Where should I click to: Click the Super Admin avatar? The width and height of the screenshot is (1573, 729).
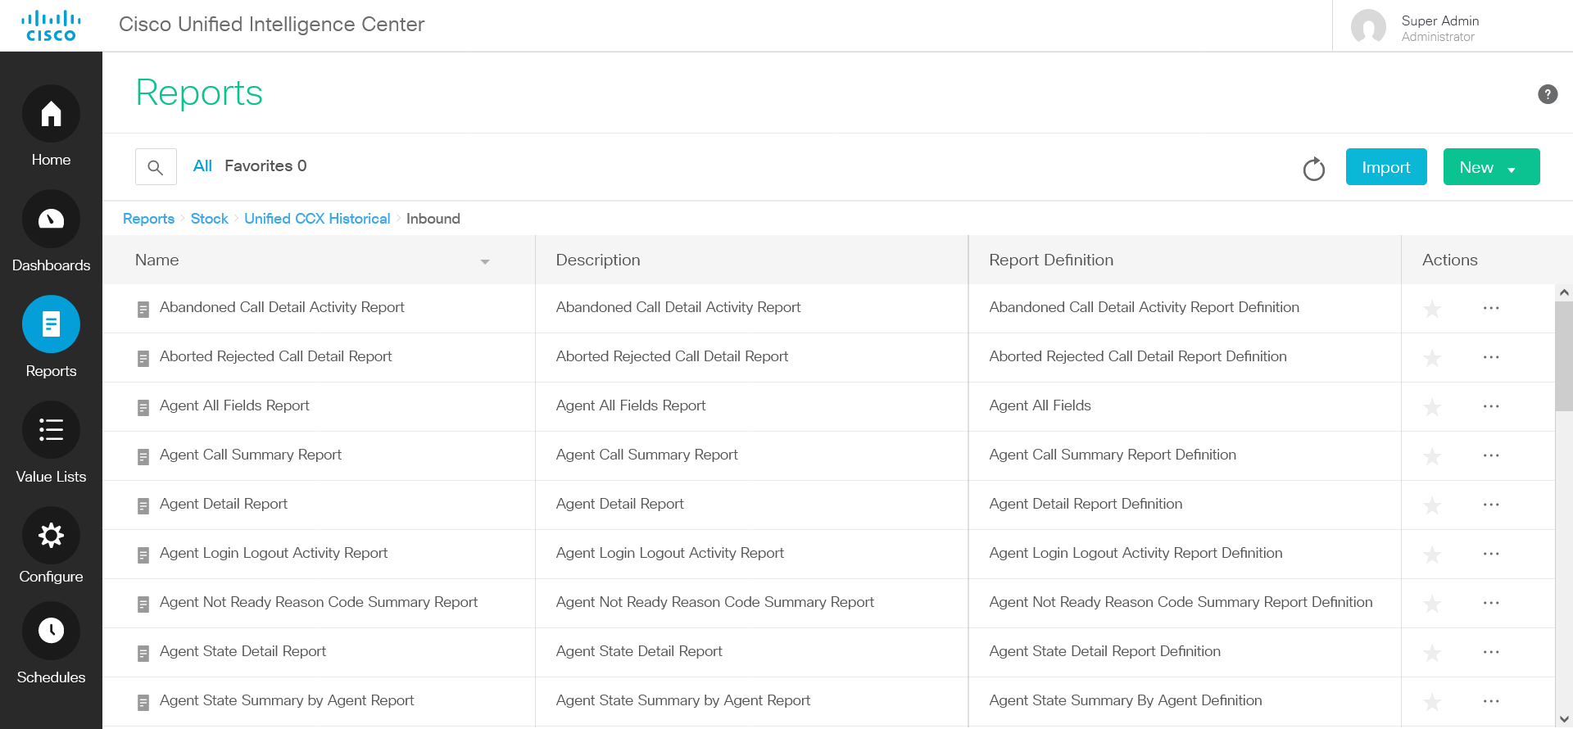[1368, 27]
